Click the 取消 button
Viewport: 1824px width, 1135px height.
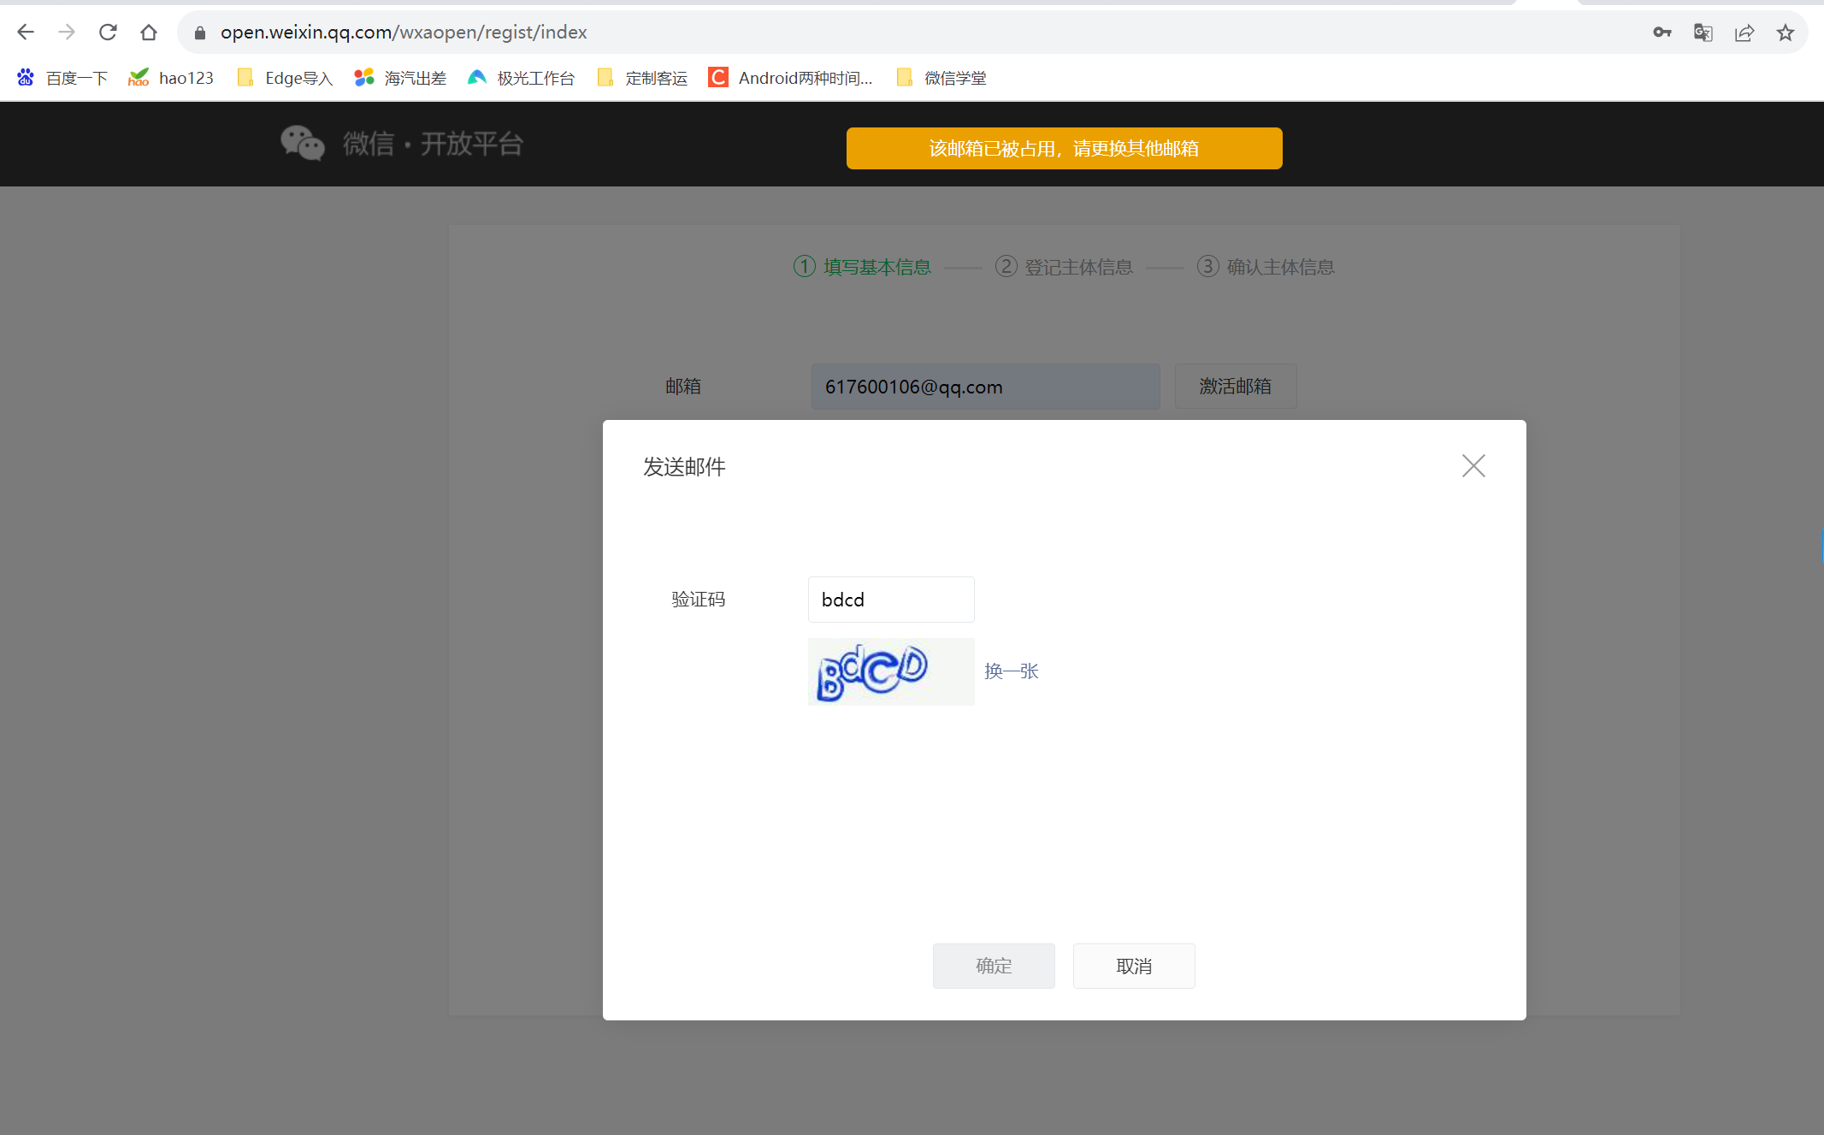pyautogui.click(x=1133, y=966)
